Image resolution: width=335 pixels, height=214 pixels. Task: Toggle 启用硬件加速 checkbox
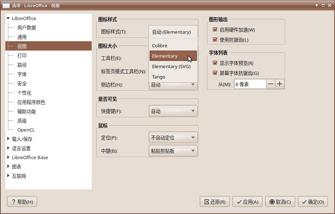215,30
